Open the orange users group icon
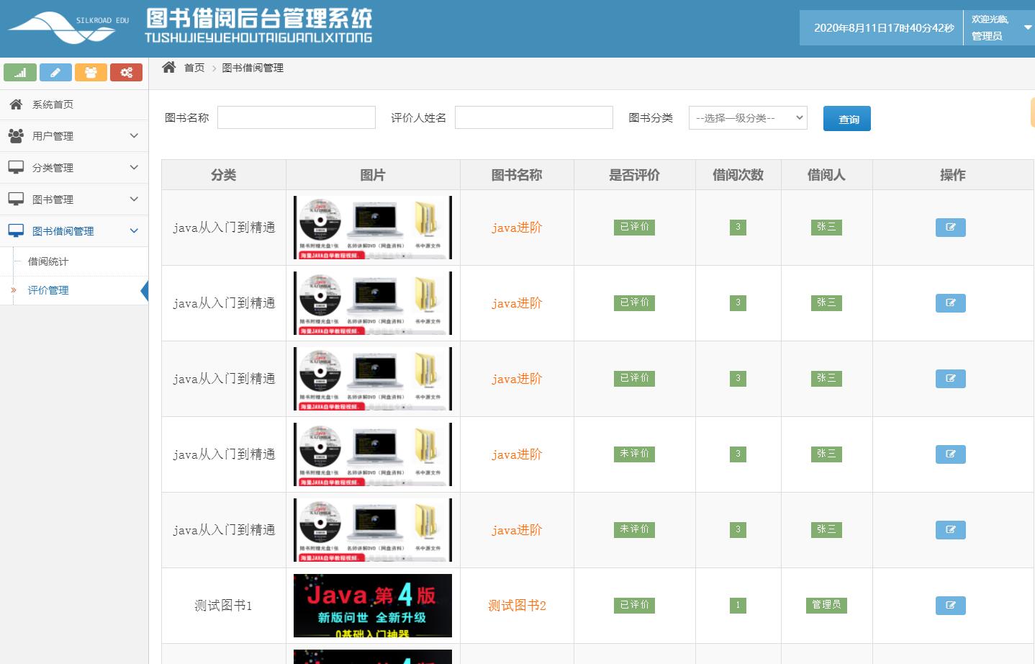The image size is (1035, 664). click(91, 72)
